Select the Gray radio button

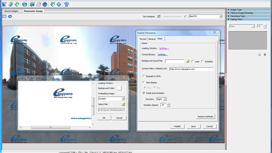[x=145, y=88]
